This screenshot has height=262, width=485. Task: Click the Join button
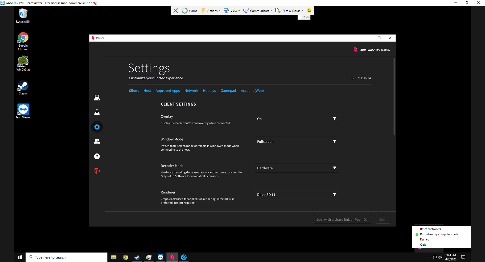[383, 219]
